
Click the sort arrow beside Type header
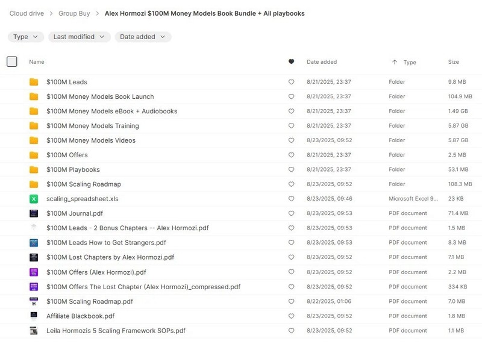[x=395, y=62]
